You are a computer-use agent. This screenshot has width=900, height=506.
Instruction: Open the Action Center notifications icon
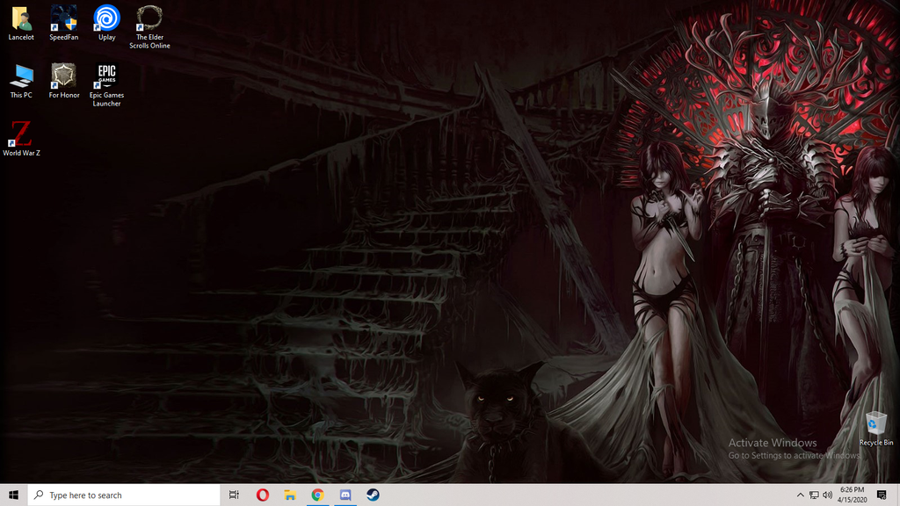(882, 495)
